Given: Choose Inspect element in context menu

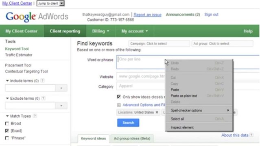Looking at the screenshot, I should pos(199,127).
